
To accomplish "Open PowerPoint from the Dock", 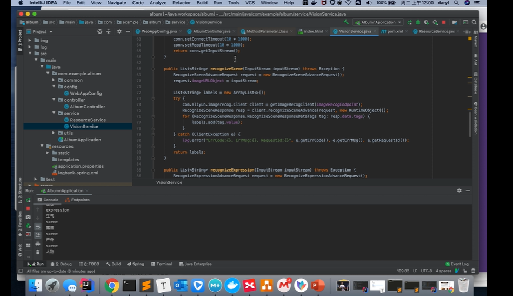I will 318,286.
